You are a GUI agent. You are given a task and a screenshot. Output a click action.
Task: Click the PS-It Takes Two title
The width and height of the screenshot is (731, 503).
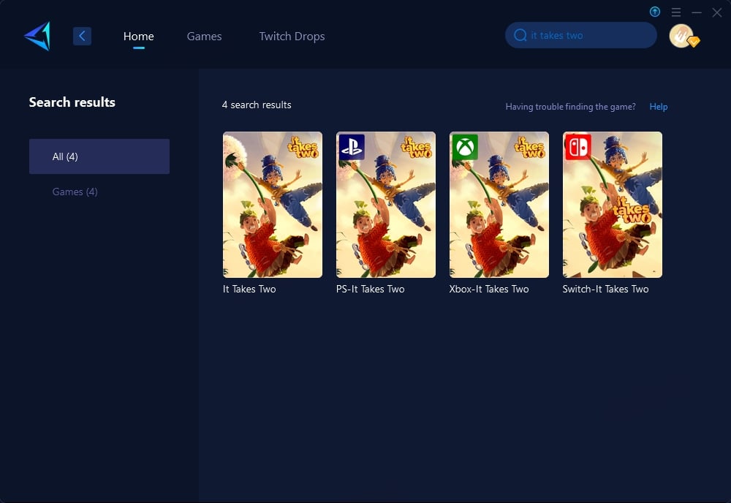370,289
